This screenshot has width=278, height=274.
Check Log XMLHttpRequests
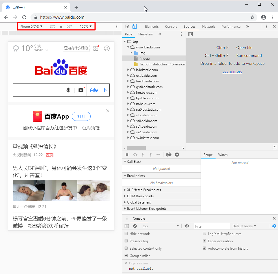coord(205,234)
